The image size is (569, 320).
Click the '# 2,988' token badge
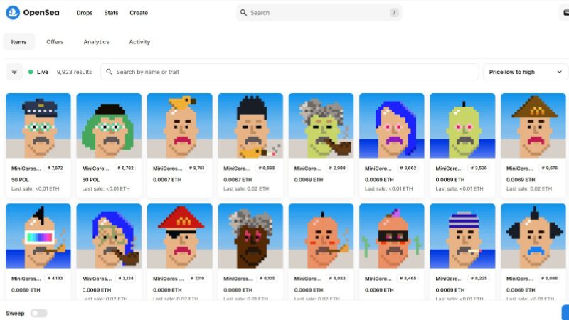[x=337, y=168]
